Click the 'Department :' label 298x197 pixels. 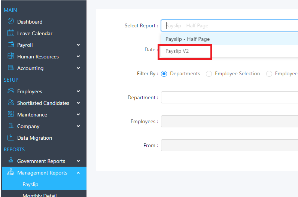[x=143, y=97]
